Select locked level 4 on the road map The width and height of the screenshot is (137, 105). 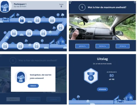tap(60, 27)
